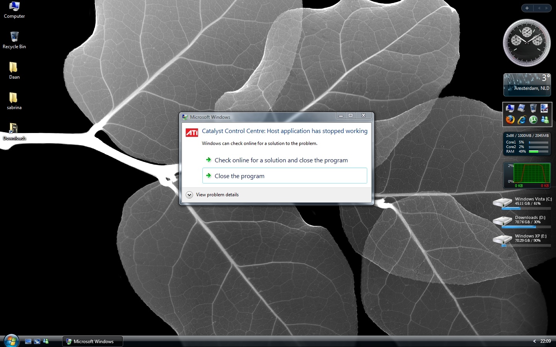Open Computer from the launcher gadget

pyautogui.click(x=510, y=108)
